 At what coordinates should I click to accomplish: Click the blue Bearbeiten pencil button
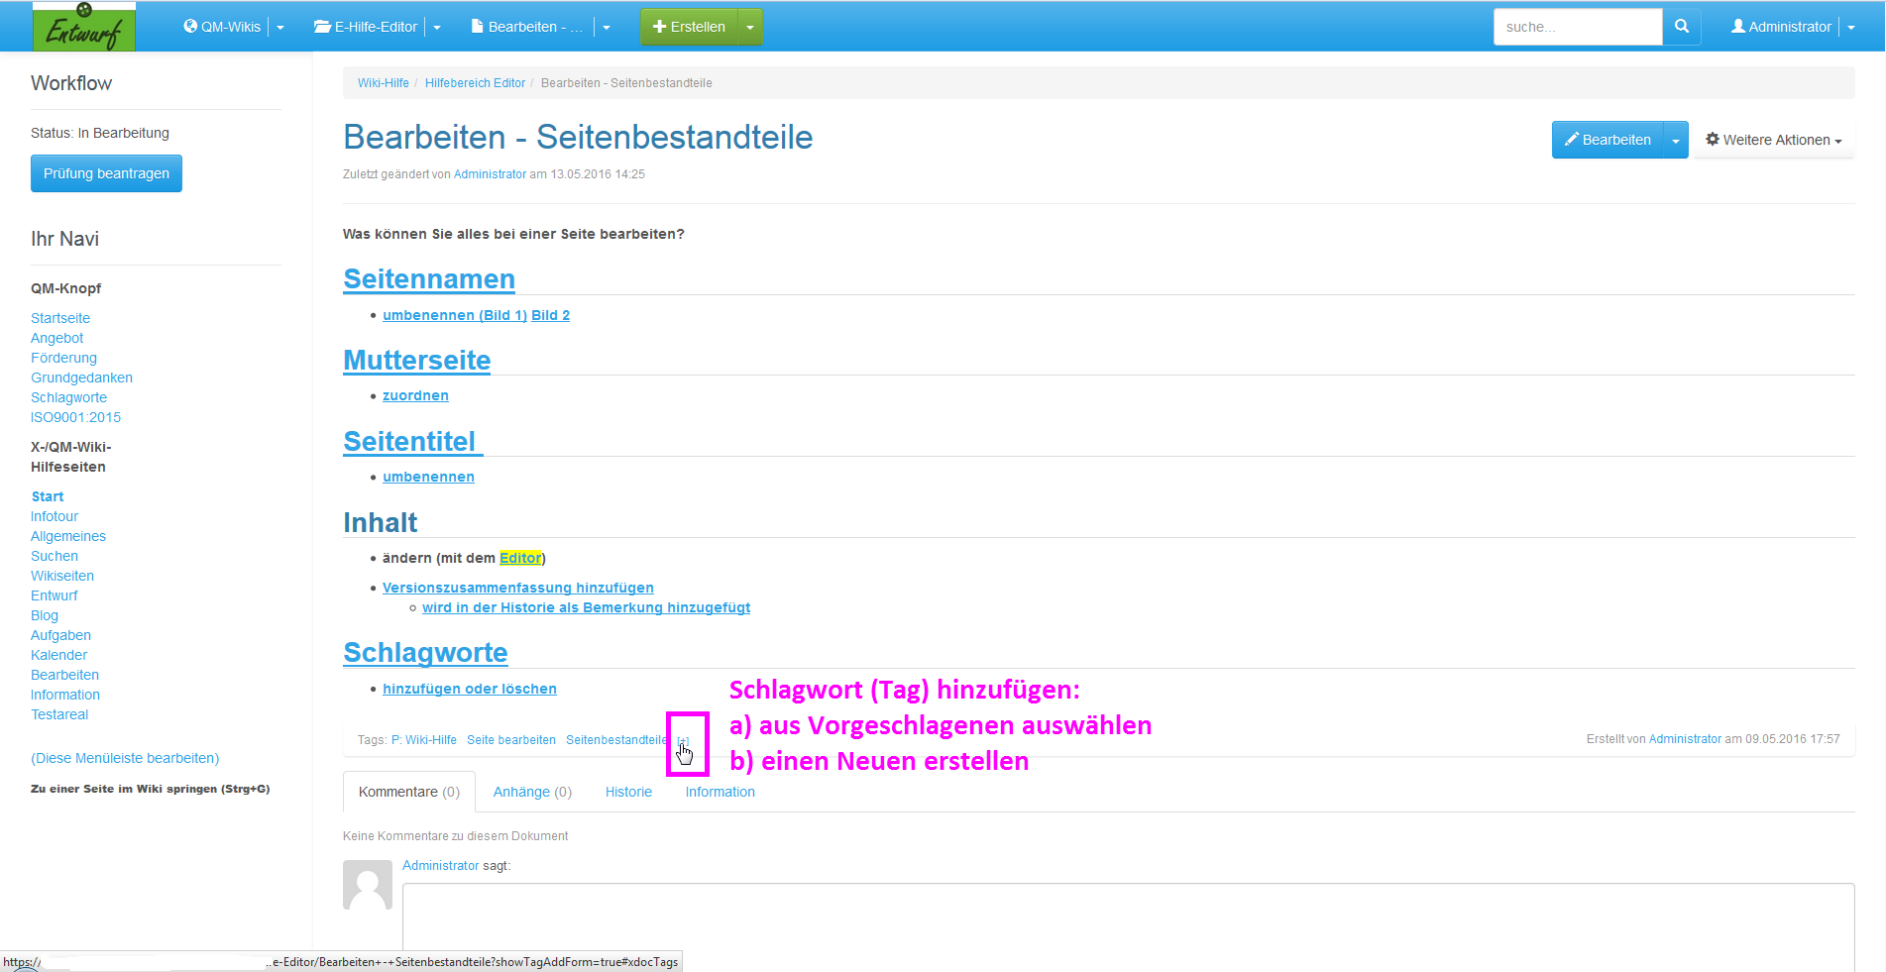1608,140
